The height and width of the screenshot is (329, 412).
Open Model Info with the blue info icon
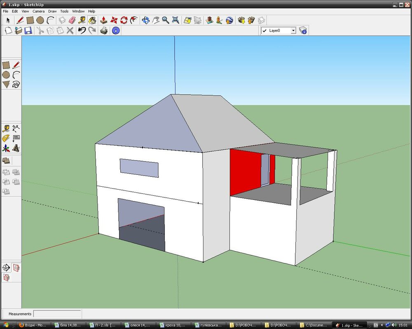[x=115, y=30]
